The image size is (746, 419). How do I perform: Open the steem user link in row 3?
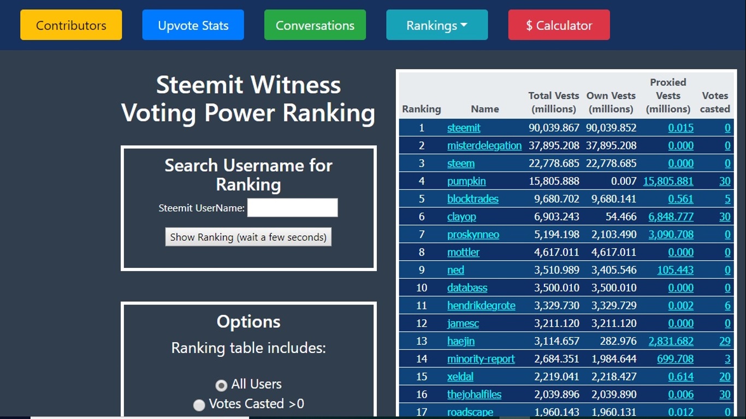pos(461,163)
